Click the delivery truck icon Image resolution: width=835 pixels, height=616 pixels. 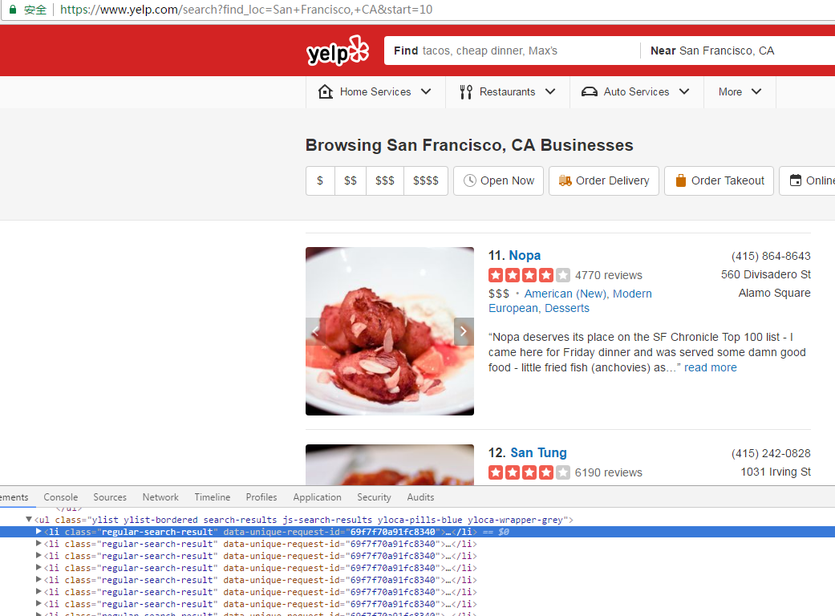click(x=565, y=180)
